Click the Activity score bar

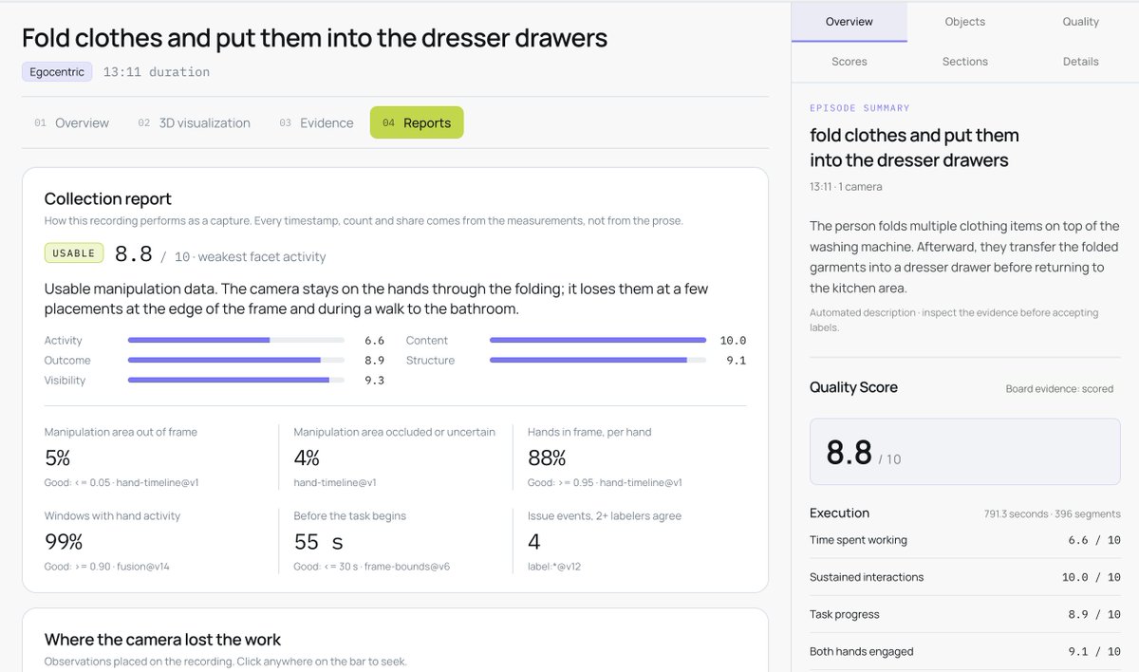pos(236,340)
